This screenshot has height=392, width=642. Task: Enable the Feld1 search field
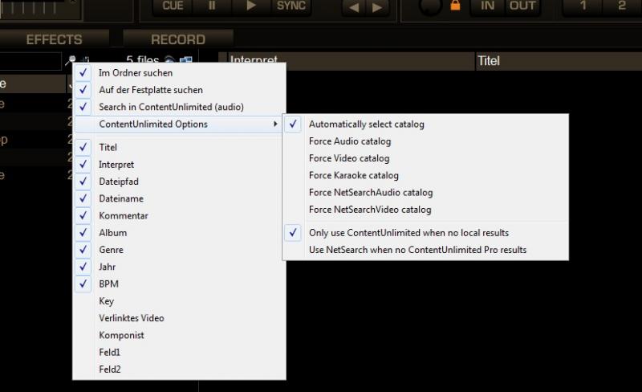tap(179, 352)
